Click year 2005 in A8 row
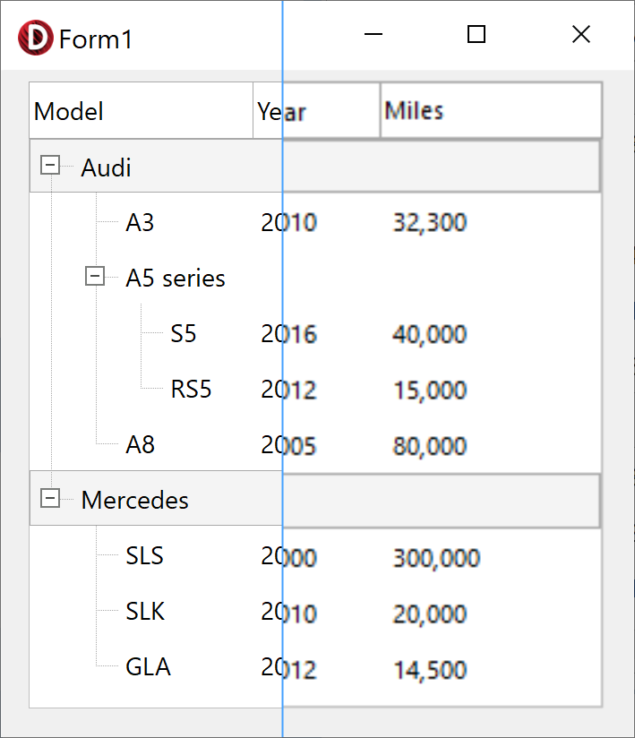Image resolution: width=635 pixels, height=738 pixels. (289, 445)
